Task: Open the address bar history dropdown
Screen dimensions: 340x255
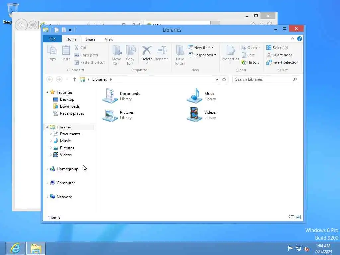Action: pyautogui.click(x=217, y=79)
